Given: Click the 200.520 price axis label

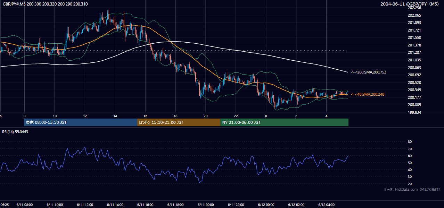Looking at the screenshot, I should coord(414,83).
